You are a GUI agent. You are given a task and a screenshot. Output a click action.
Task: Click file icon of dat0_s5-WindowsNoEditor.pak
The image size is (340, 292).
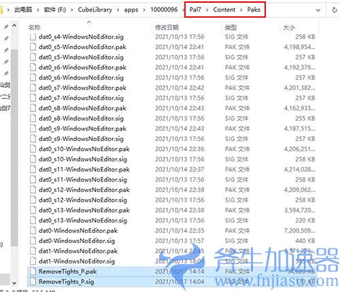pyautogui.click(x=33, y=47)
